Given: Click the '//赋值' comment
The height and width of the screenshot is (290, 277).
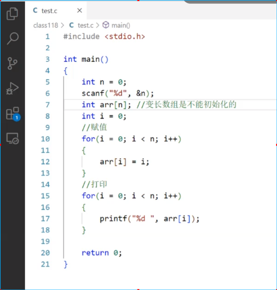Looking at the screenshot, I should 94,128.
